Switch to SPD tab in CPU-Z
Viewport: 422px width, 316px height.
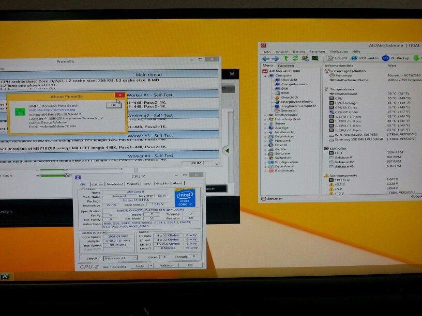click(147, 184)
